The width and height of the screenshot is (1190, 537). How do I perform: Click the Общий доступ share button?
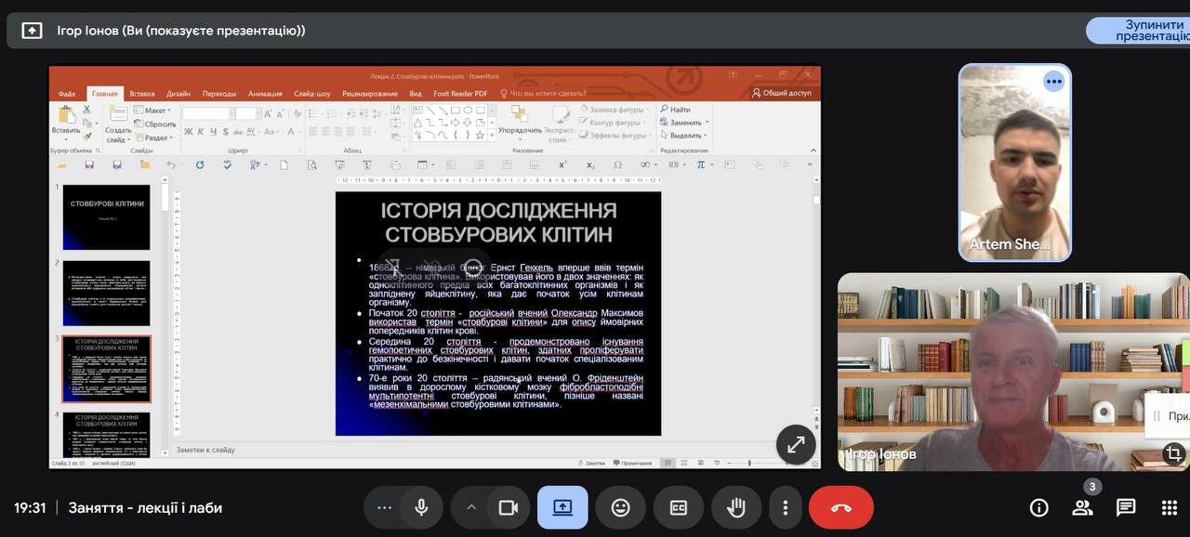coord(782,93)
